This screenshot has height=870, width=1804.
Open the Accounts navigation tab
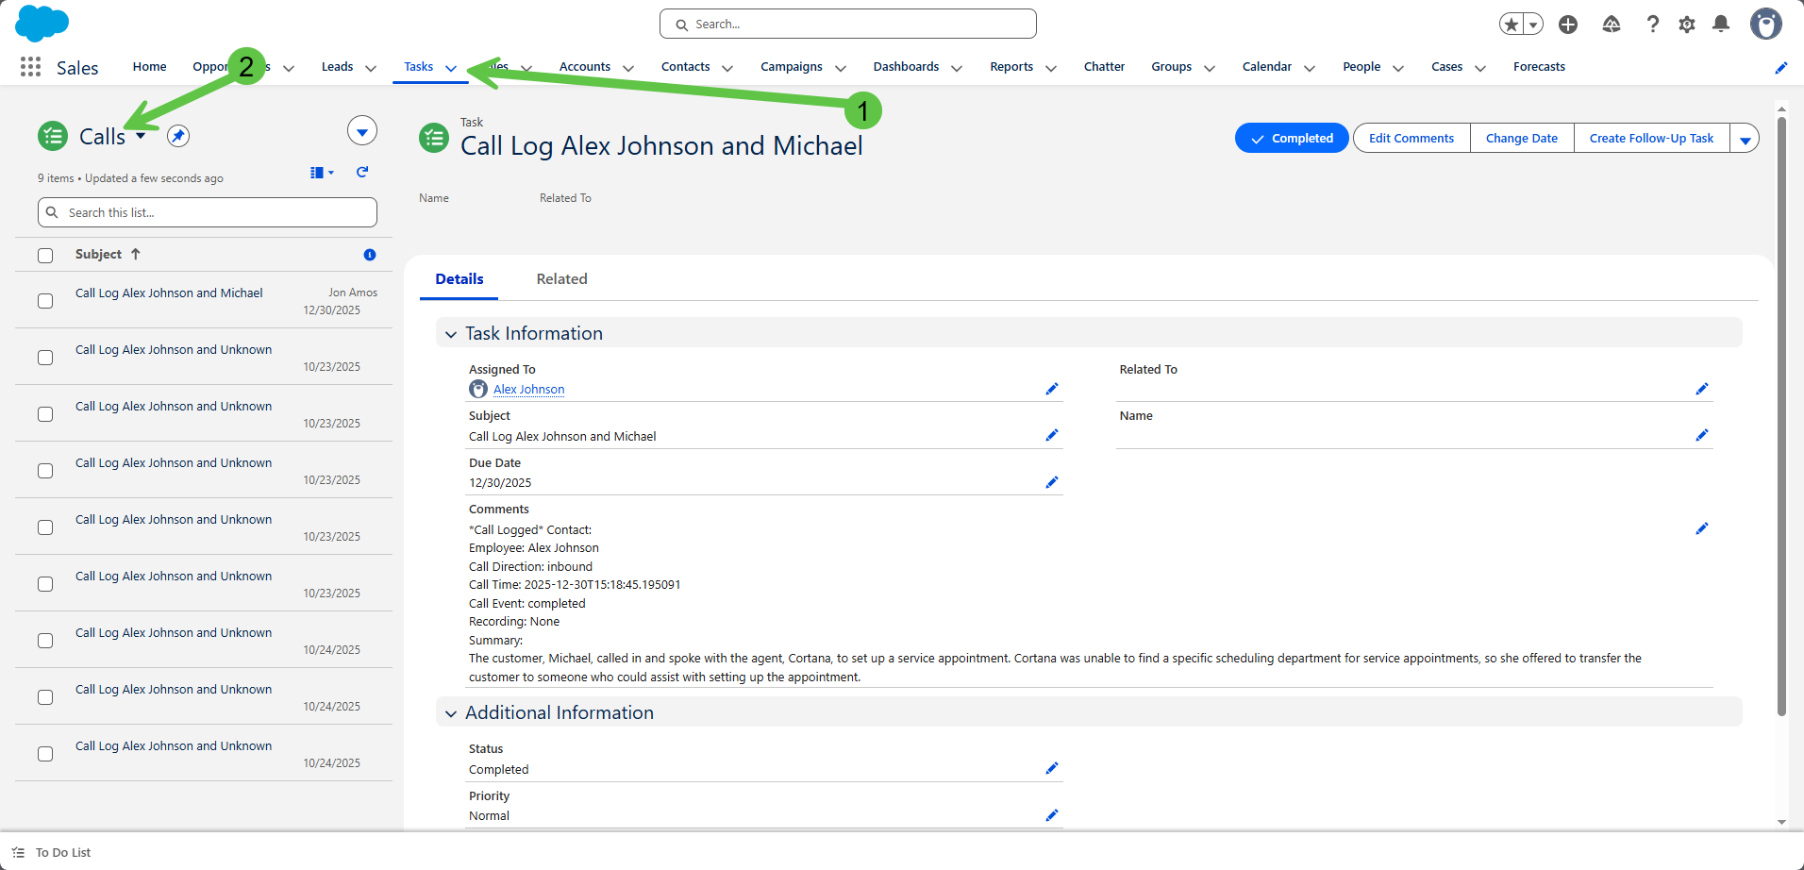[584, 67]
